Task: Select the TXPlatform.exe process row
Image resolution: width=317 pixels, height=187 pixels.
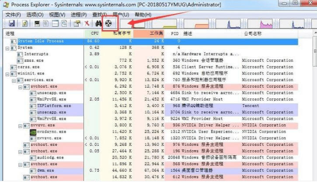Action: click(150, 106)
